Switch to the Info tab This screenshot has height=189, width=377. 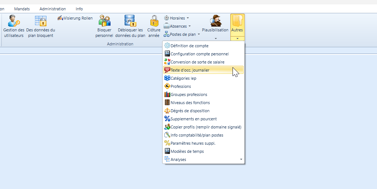(79, 9)
